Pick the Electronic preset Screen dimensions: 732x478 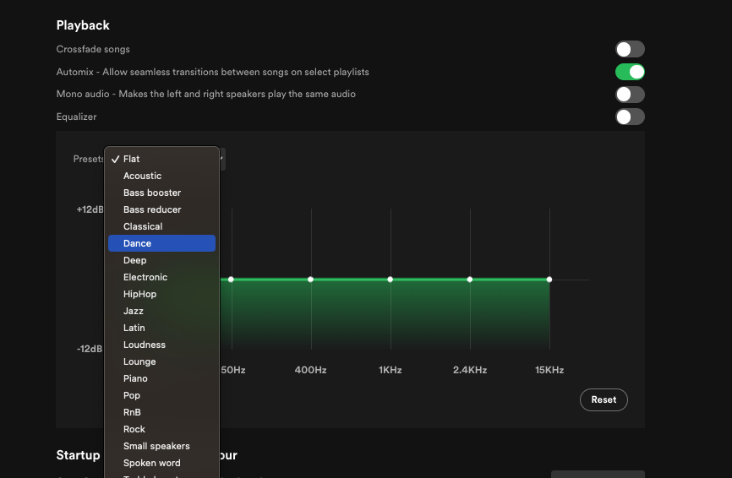[x=161, y=277]
